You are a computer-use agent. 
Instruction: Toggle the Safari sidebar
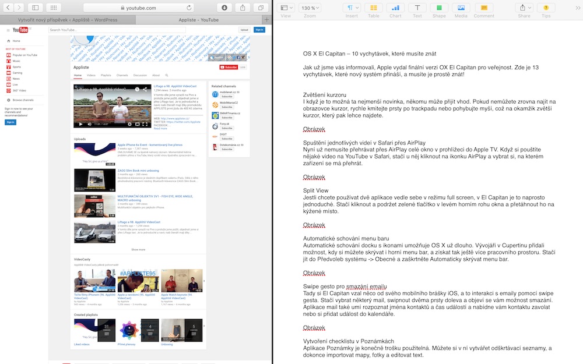35,8
